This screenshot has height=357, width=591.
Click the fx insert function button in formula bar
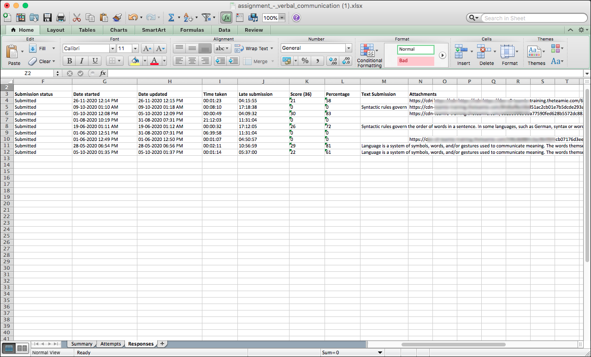(x=103, y=73)
